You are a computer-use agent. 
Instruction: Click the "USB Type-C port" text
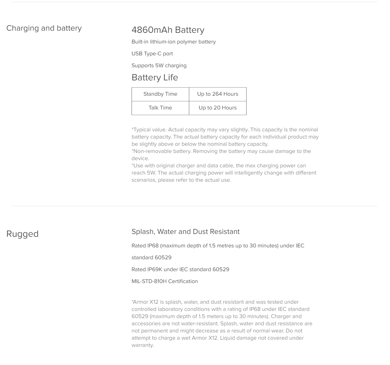tap(152, 54)
